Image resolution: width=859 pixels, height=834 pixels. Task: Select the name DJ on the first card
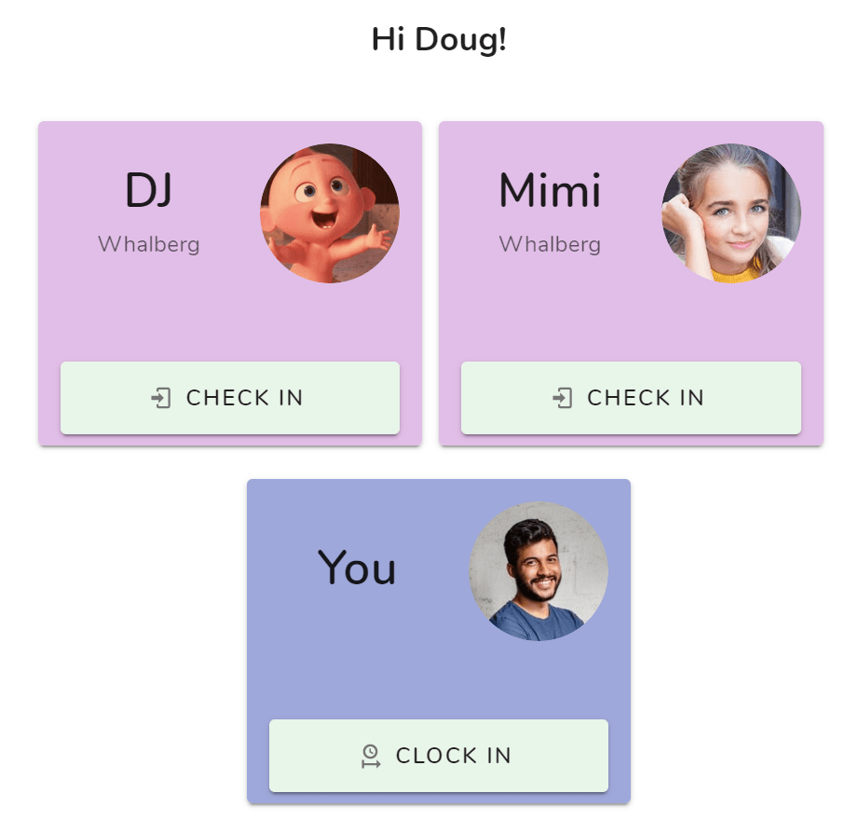tap(149, 190)
